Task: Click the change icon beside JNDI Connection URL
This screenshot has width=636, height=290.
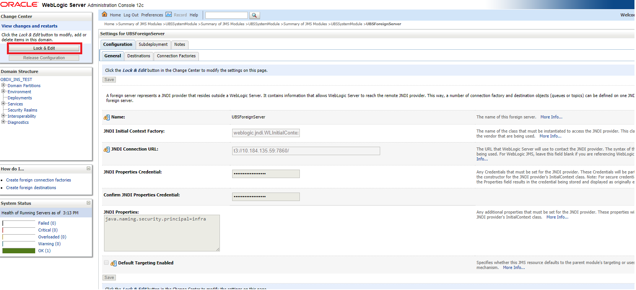Action: point(107,149)
